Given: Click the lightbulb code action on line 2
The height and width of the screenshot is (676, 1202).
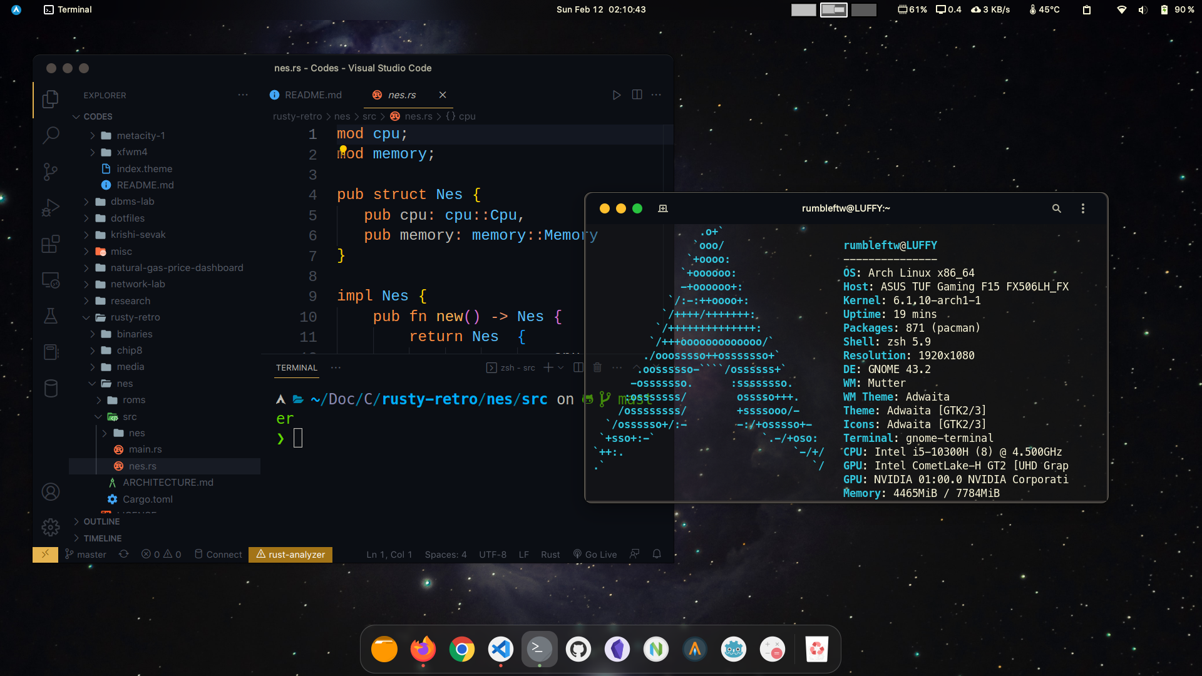Looking at the screenshot, I should coord(343,150).
